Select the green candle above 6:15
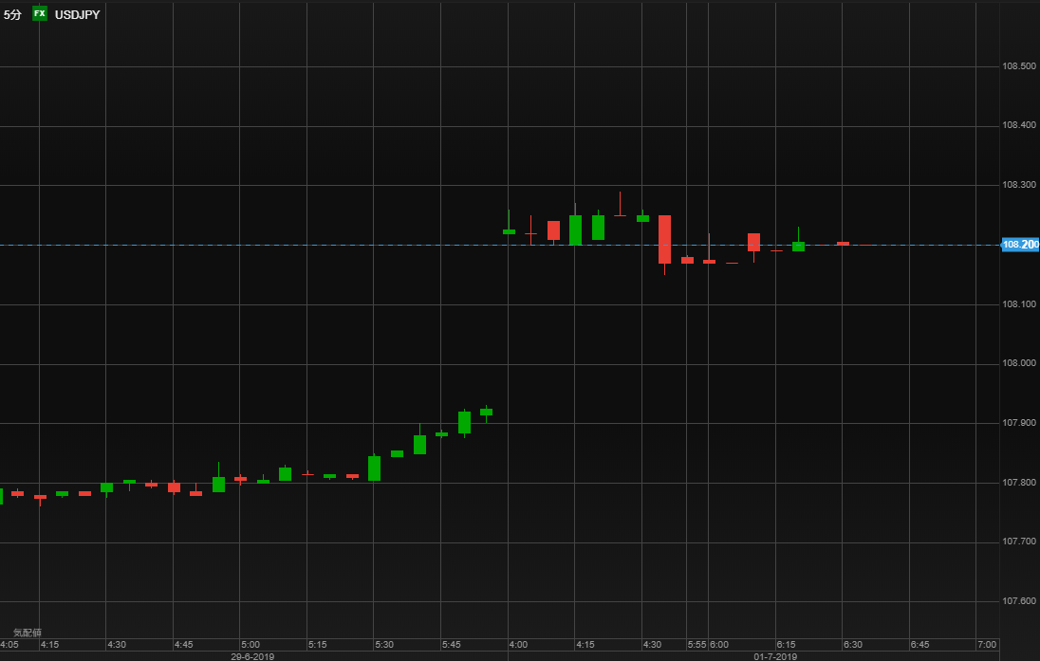This screenshot has height=661, width=1040. coord(799,246)
